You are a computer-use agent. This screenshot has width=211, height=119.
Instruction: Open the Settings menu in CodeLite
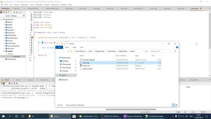click(x=64, y=5)
